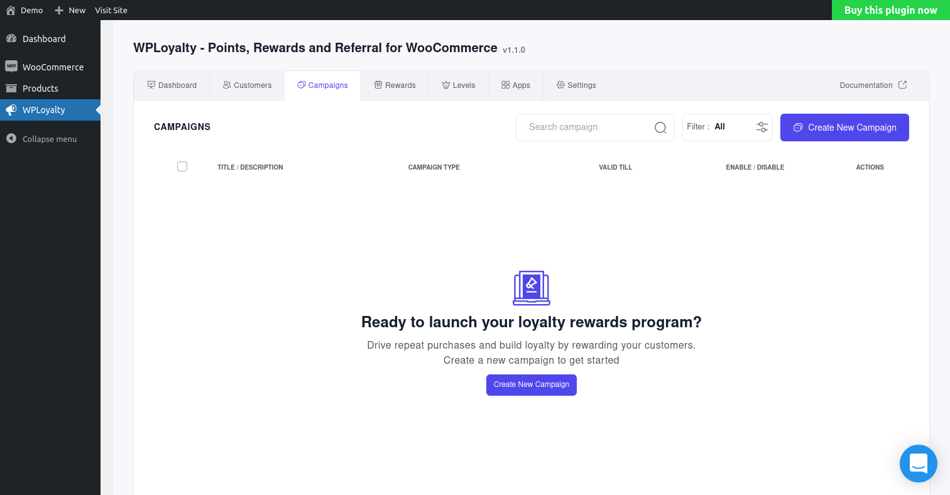
Task: Switch to the Apps tab
Action: coord(516,85)
